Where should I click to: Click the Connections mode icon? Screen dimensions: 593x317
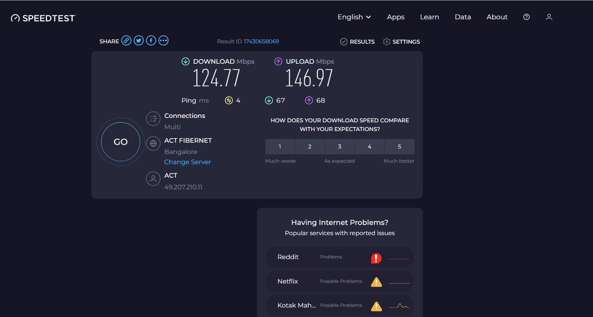tap(153, 119)
